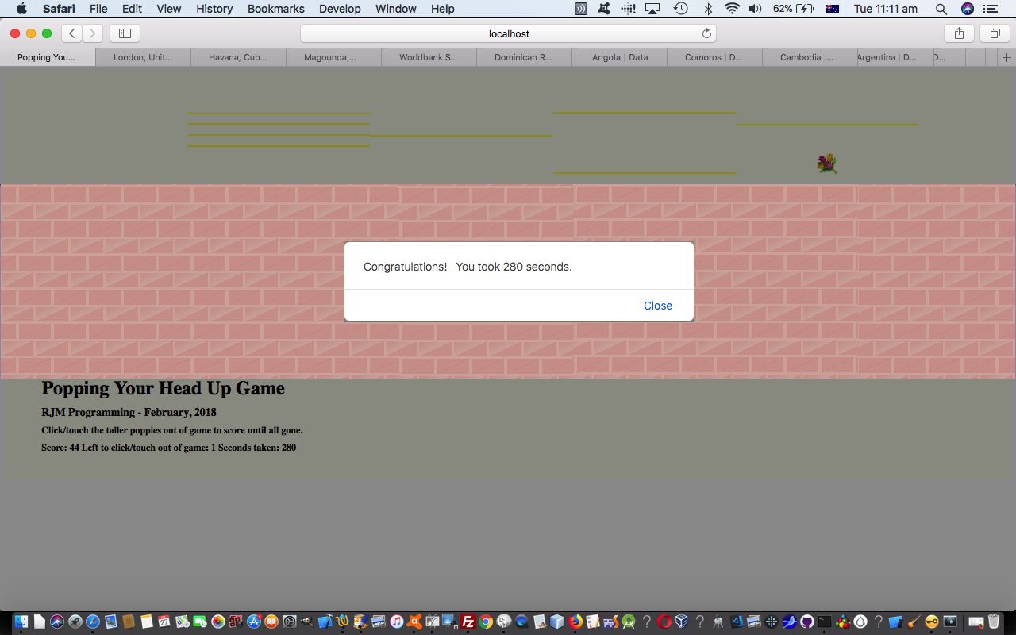The image size is (1016, 635).
Task: Show all tabs overview icon
Action: coord(994,33)
